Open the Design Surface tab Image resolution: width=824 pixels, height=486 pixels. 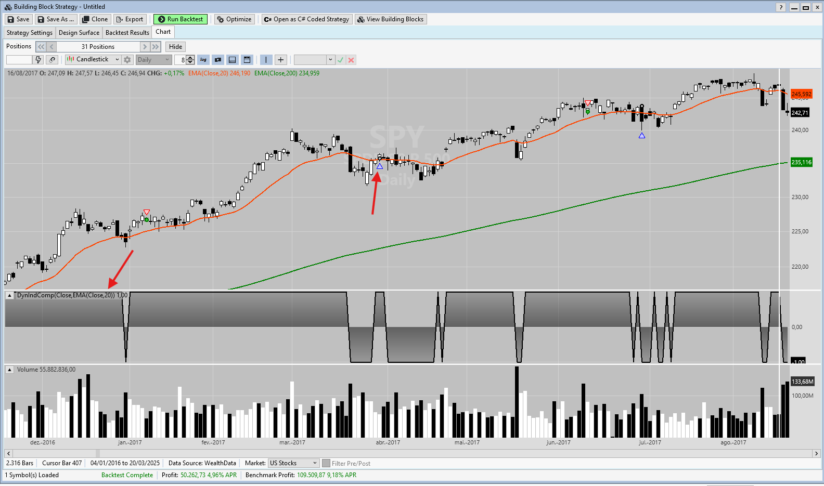79,33
